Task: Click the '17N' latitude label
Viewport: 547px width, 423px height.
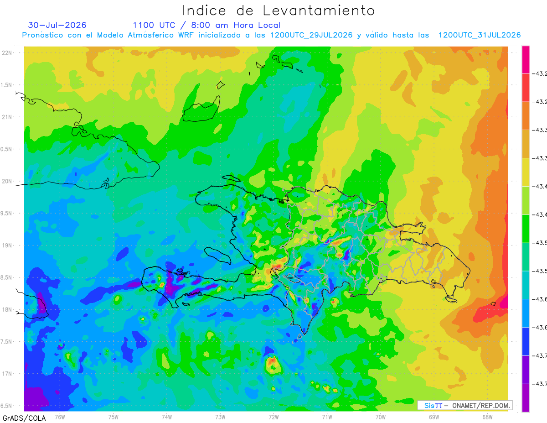Action: pos(7,374)
